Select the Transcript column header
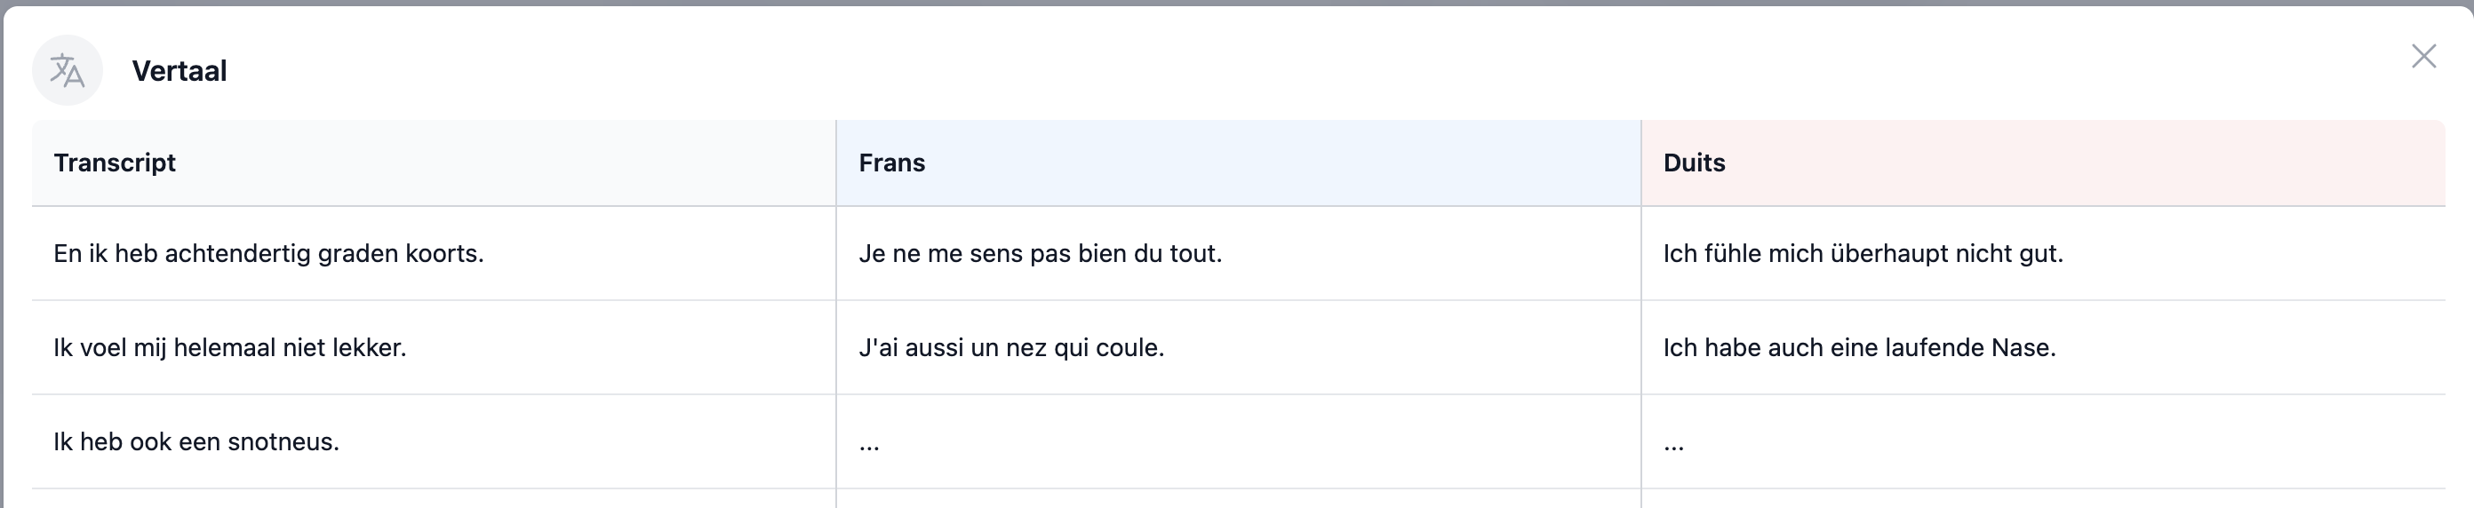The width and height of the screenshot is (2474, 508). [x=115, y=163]
